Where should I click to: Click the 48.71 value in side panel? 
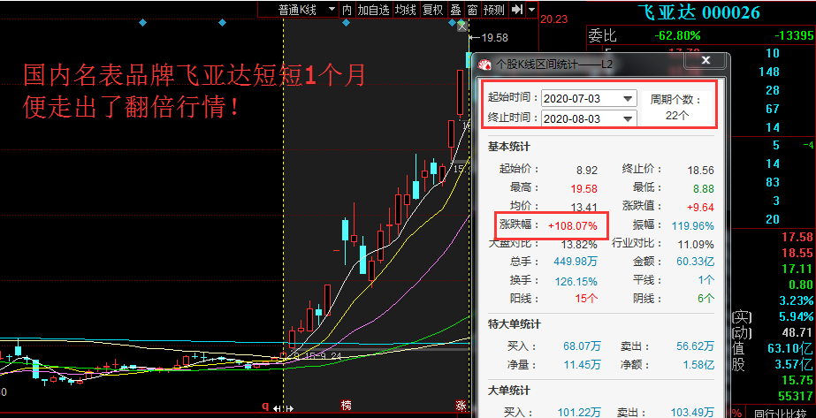[799, 333]
